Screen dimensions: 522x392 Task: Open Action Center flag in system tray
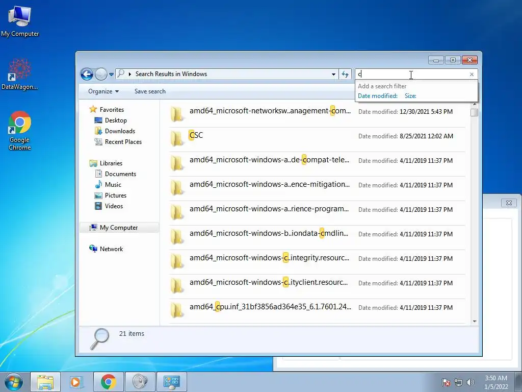[x=446, y=382]
